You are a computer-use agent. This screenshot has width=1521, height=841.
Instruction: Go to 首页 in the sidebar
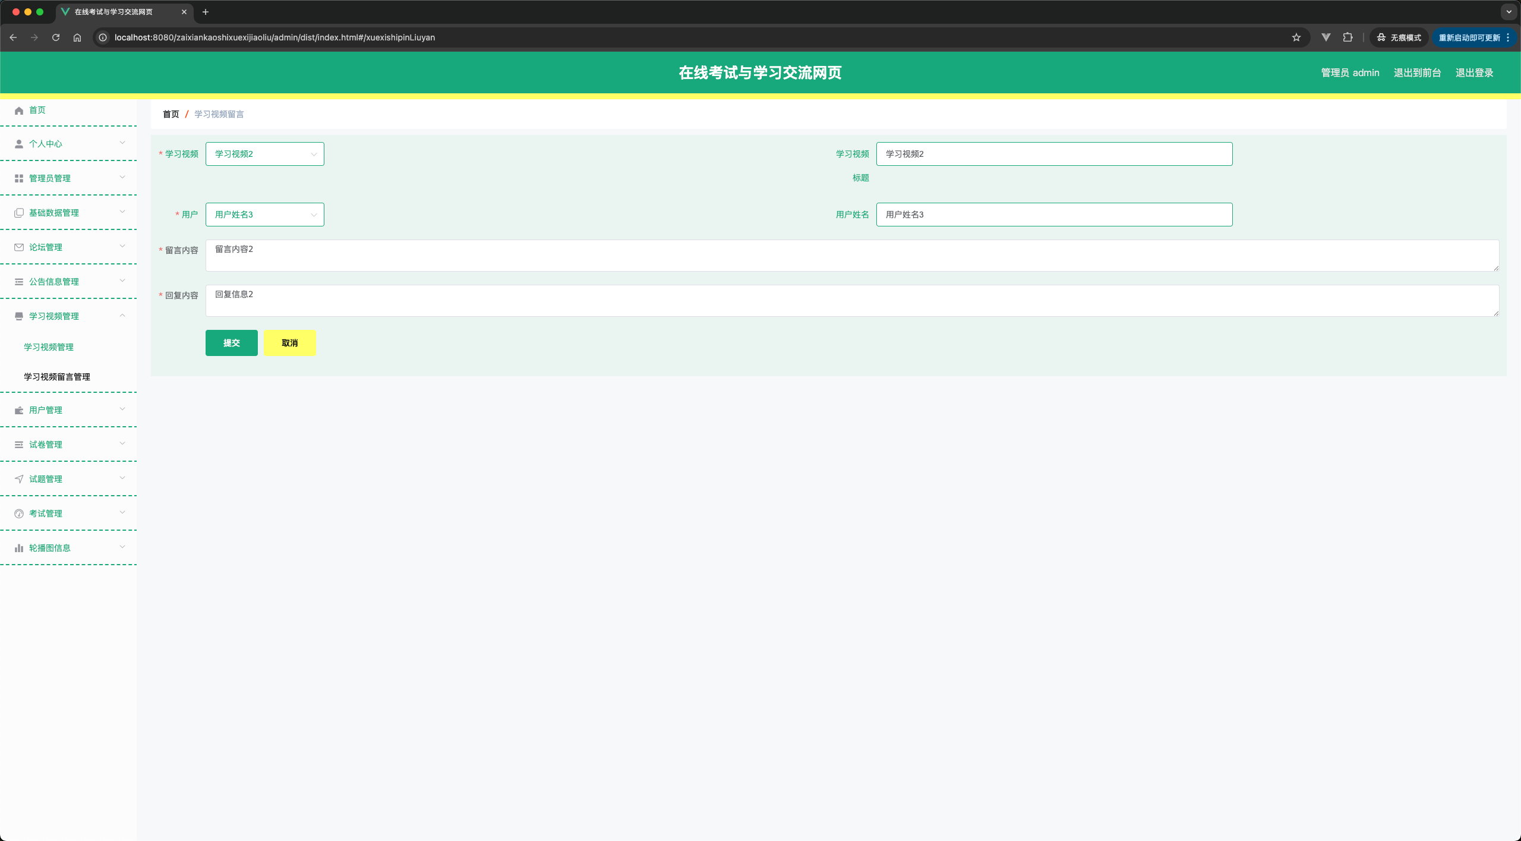tap(37, 110)
